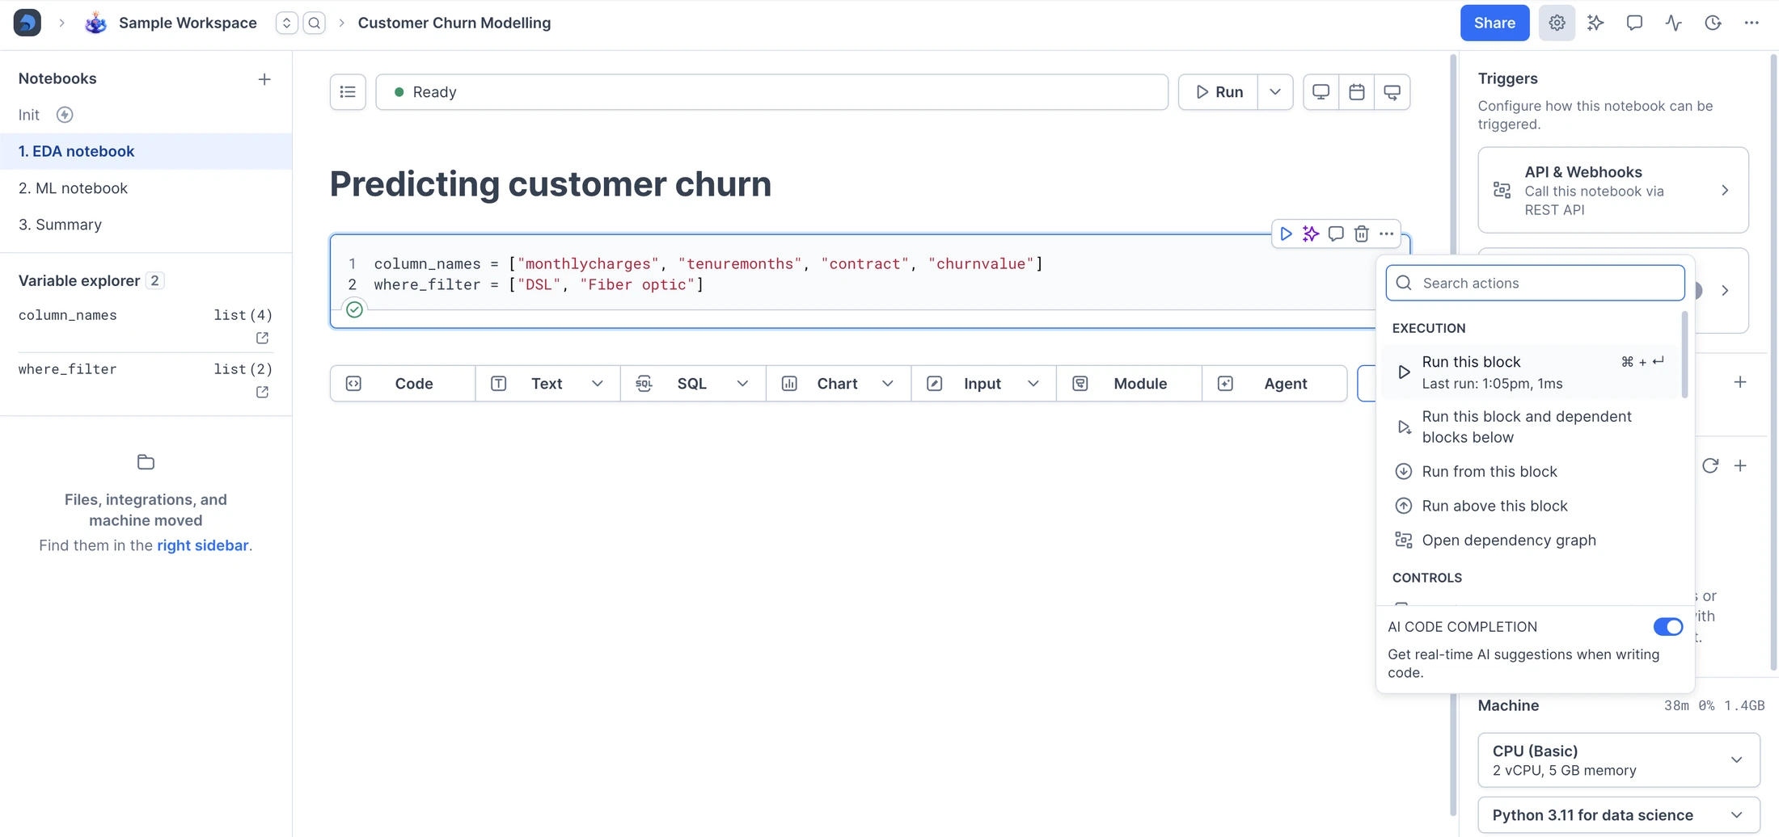Click the workspace search magnifier icon
The image size is (1779, 837).
click(x=315, y=23)
